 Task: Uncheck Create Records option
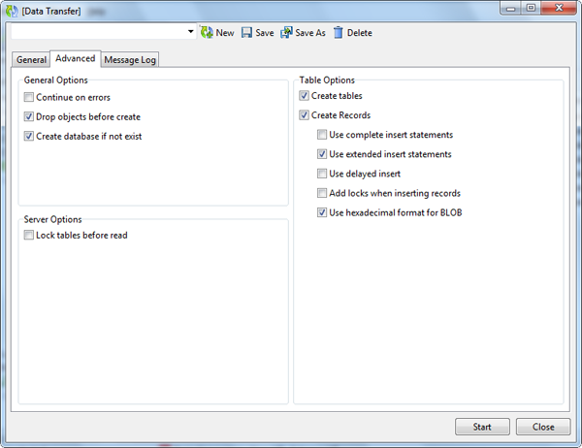(x=304, y=115)
